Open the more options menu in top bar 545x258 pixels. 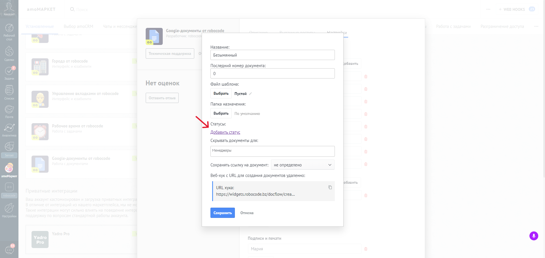tap(488, 9)
